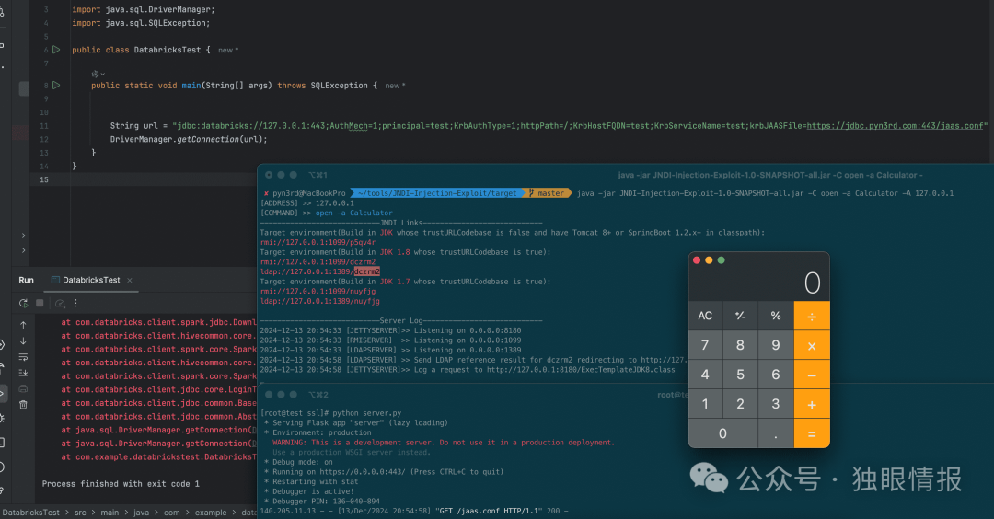
Task: Click the terminal window title 'java -jar JNDI-Injection-Exploit'
Action: [x=769, y=175]
